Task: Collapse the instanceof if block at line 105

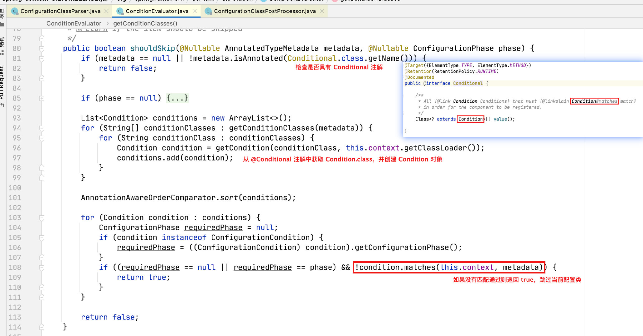Action: point(41,238)
